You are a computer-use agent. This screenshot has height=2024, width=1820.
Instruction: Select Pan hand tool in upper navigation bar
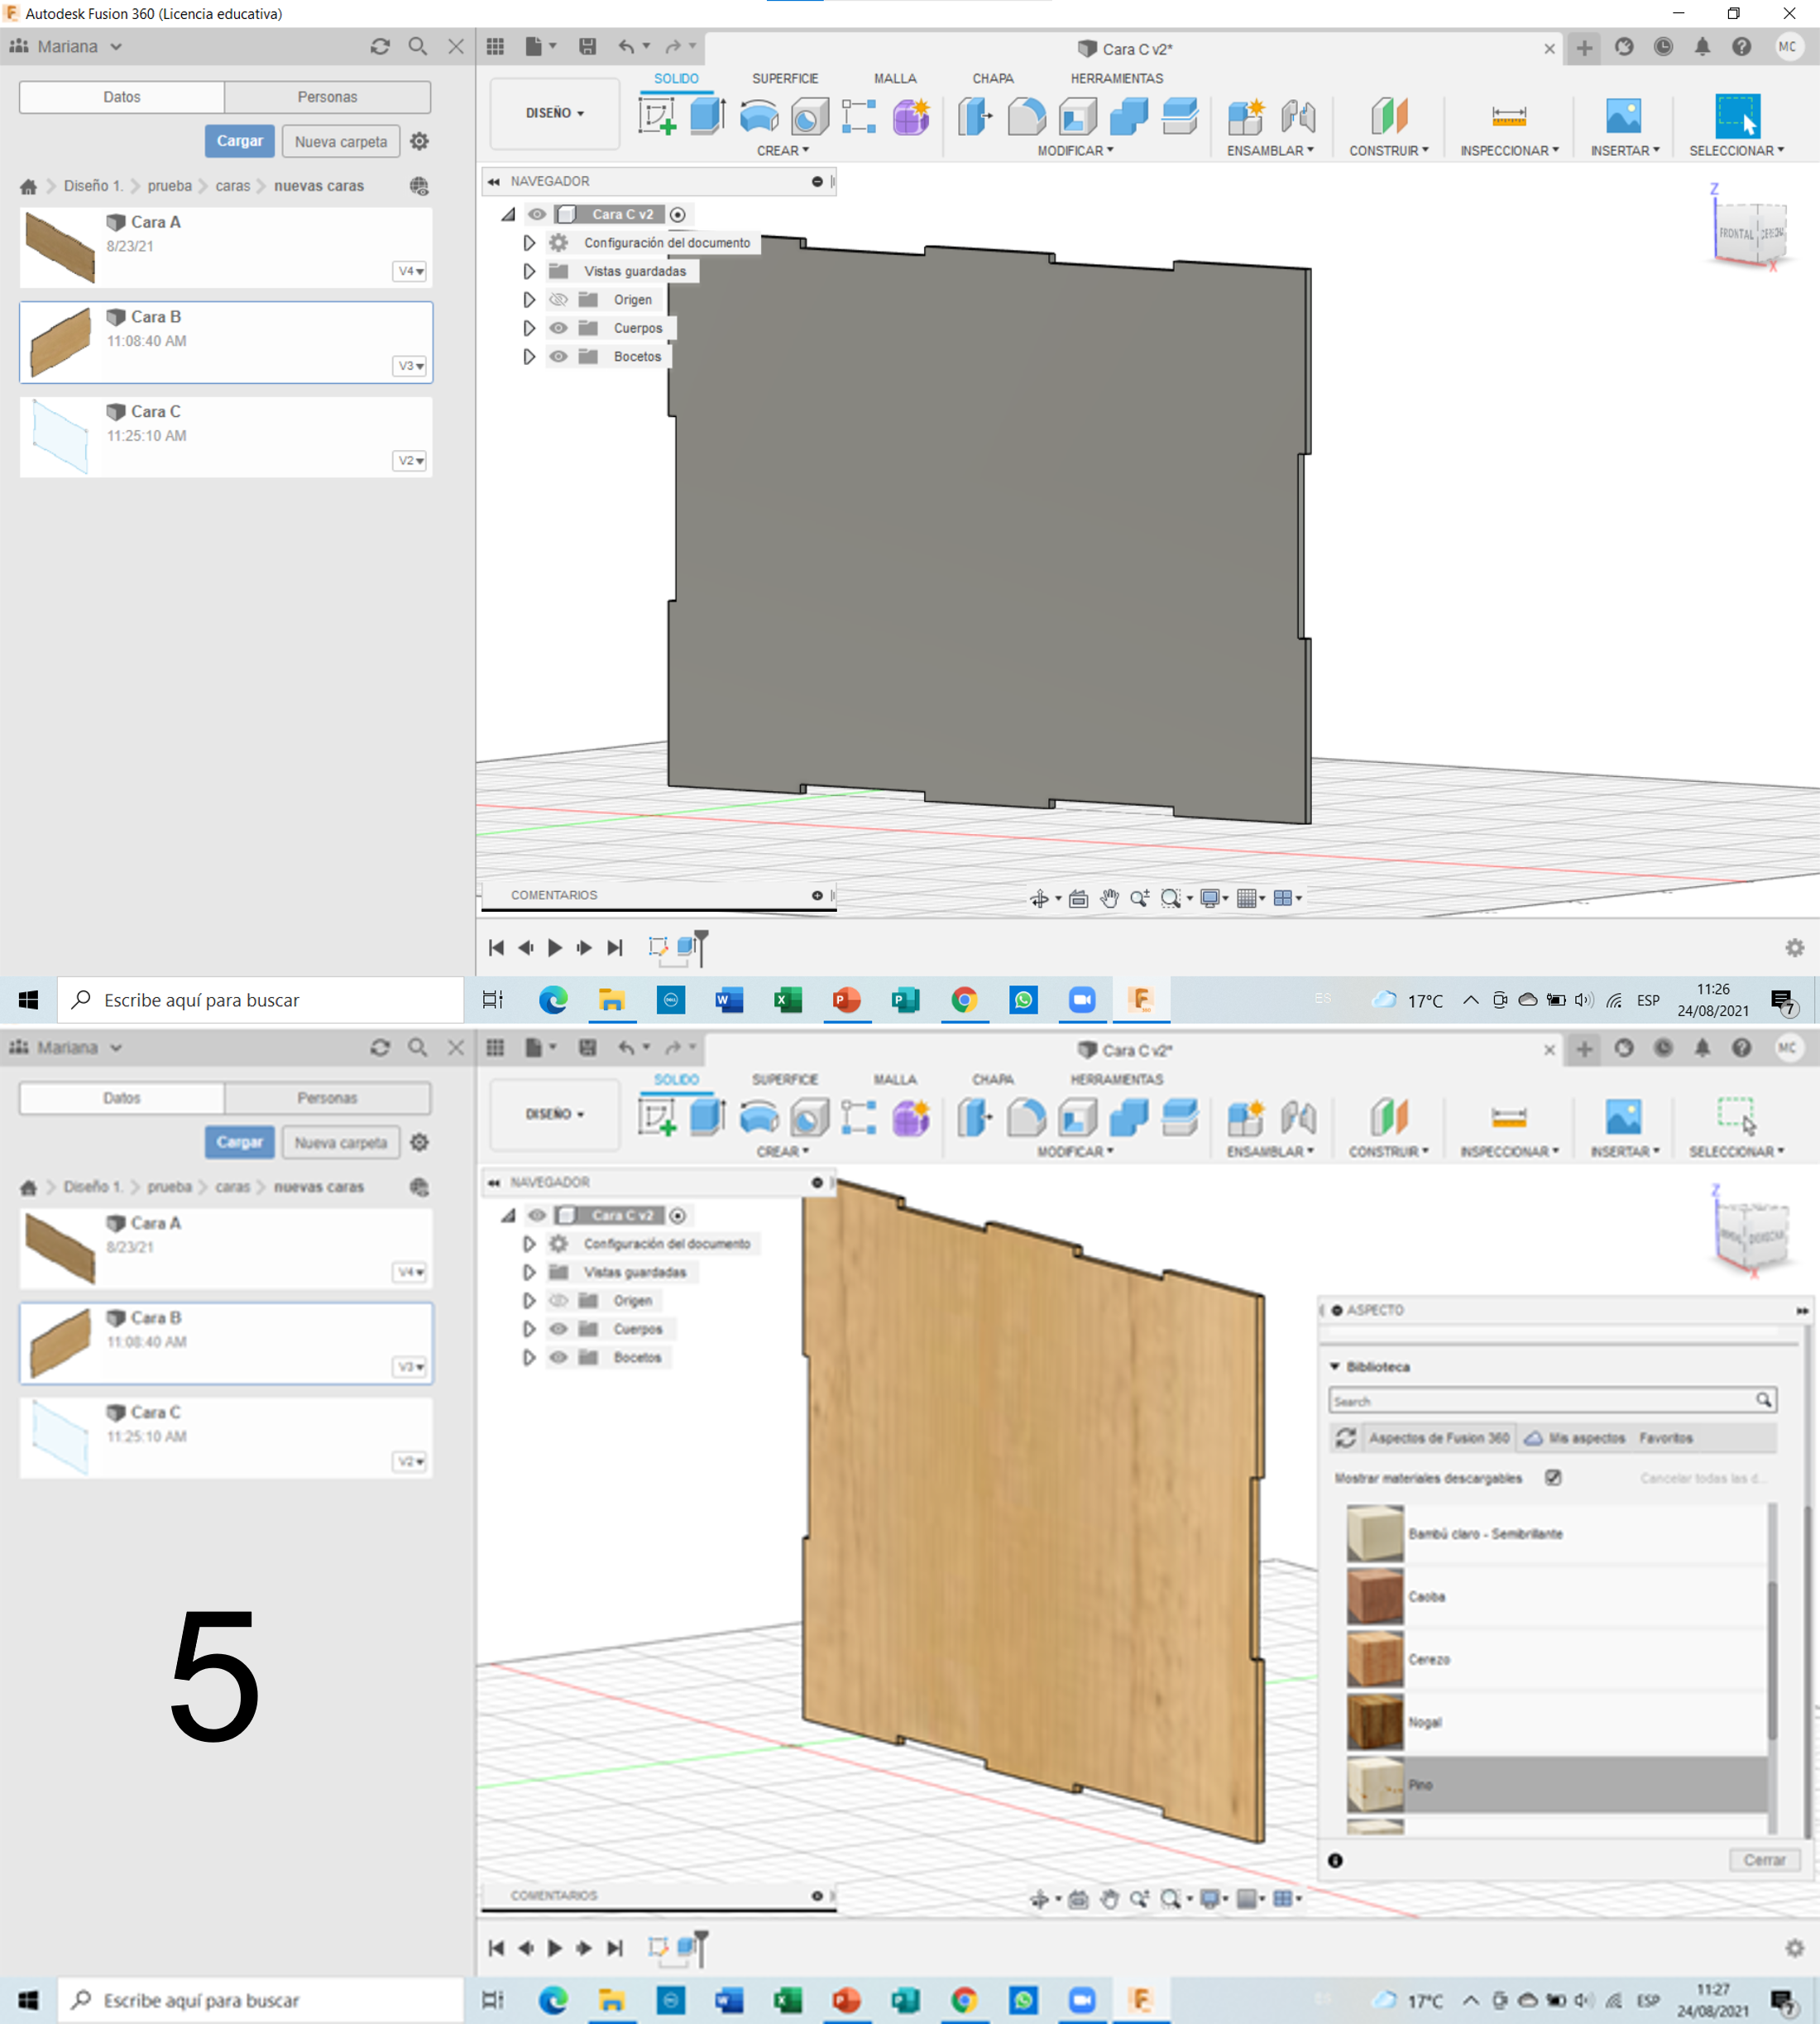[x=1109, y=898]
